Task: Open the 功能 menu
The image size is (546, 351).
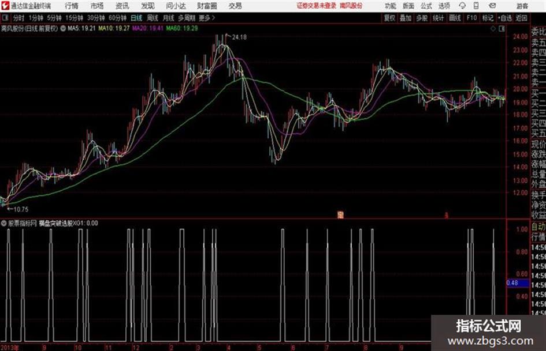Action: 391,6
